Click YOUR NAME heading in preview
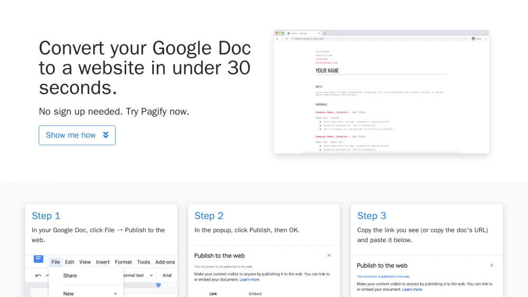This screenshot has width=528, height=297. (x=327, y=71)
